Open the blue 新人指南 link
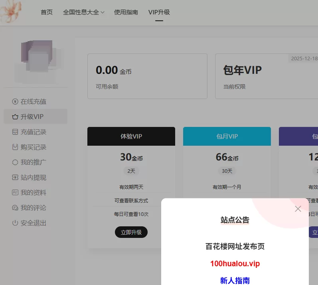This screenshot has height=285, width=318. tap(235, 281)
